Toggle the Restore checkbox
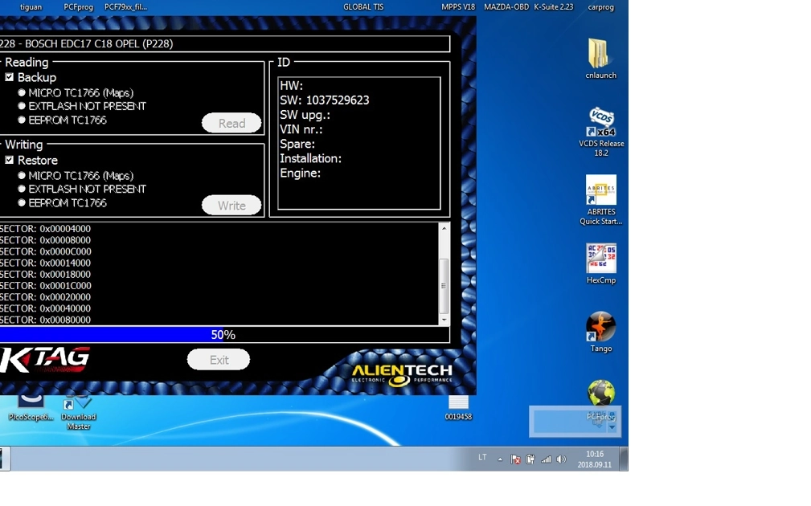811x506 pixels. [x=10, y=160]
